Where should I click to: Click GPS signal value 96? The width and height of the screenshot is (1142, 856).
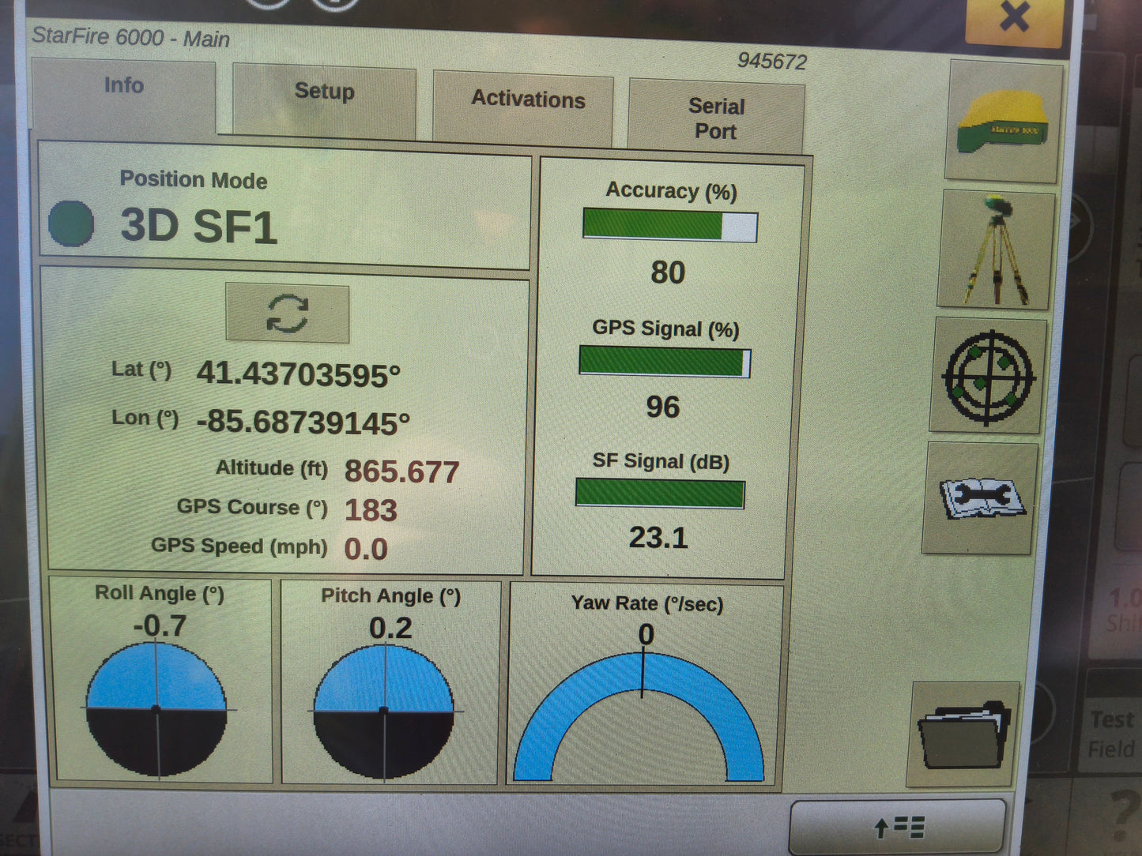[x=662, y=407]
